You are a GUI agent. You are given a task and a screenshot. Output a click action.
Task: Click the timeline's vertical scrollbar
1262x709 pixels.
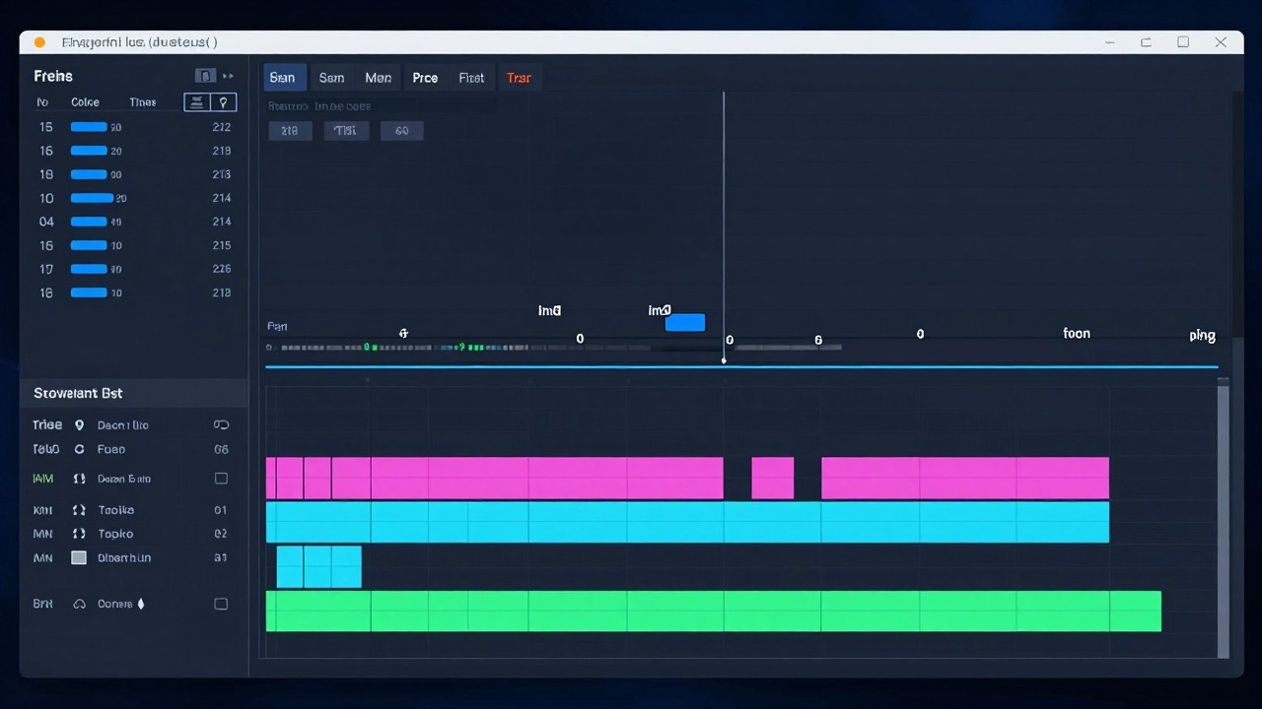1224,520
